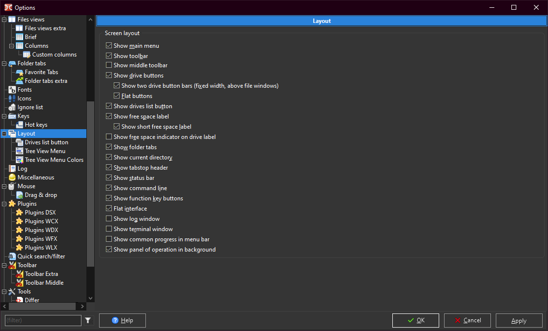Open the Toolbar Extra icon in the tree
548x331 pixels.
(x=20, y=274)
